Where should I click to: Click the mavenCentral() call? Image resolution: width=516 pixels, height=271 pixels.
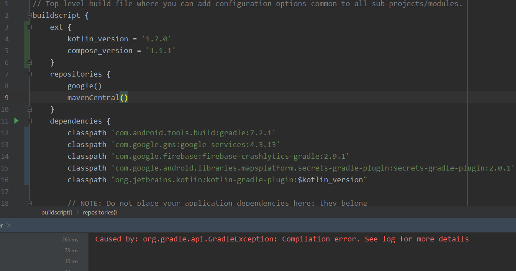pyautogui.click(x=98, y=98)
